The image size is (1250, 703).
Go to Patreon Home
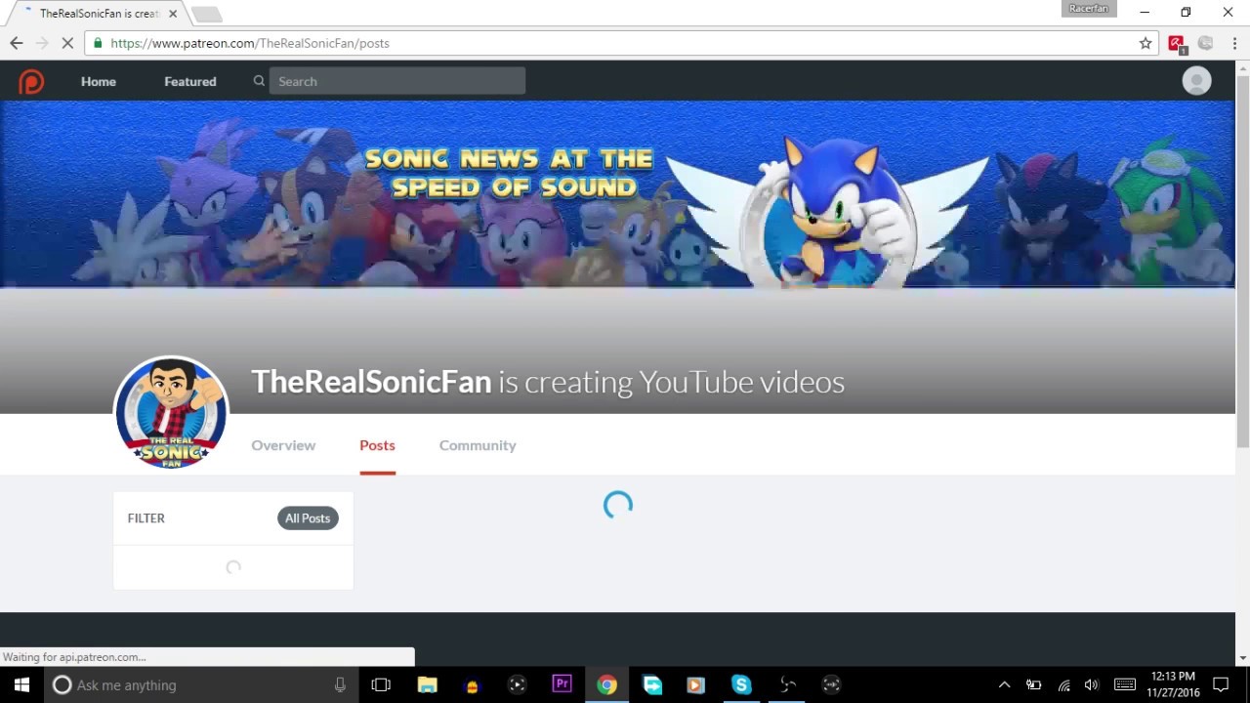pyautogui.click(x=99, y=81)
